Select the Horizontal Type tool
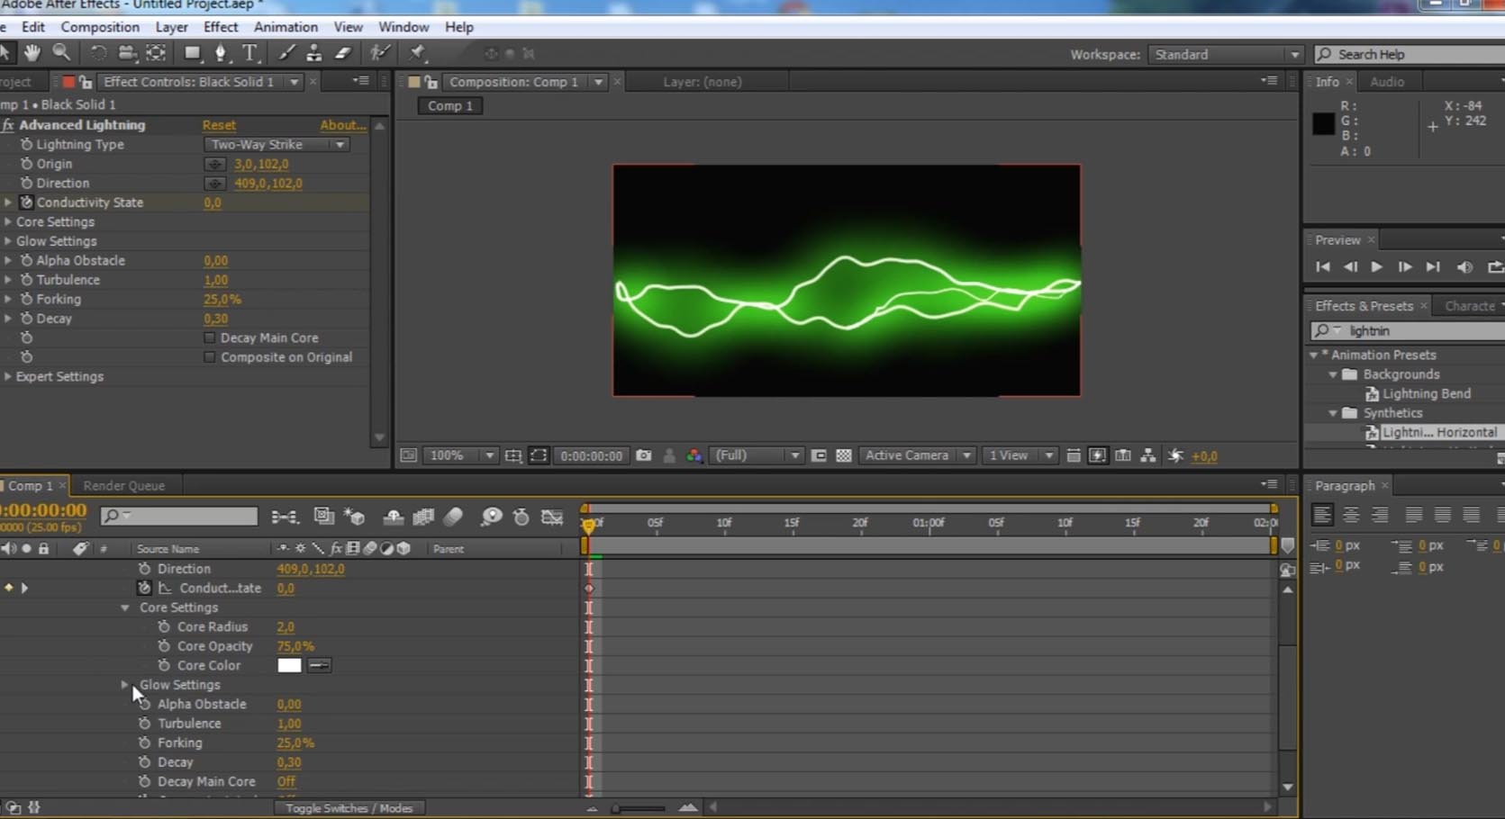 (249, 53)
